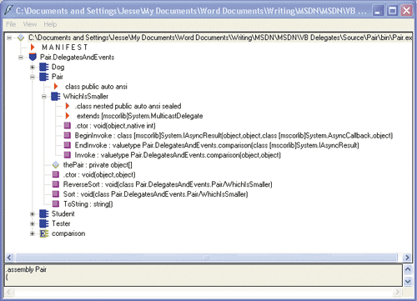Image resolution: width=417 pixels, height=301 pixels.
Task: Click the down arrow of assembly text scrollbar
Action: (x=408, y=282)
